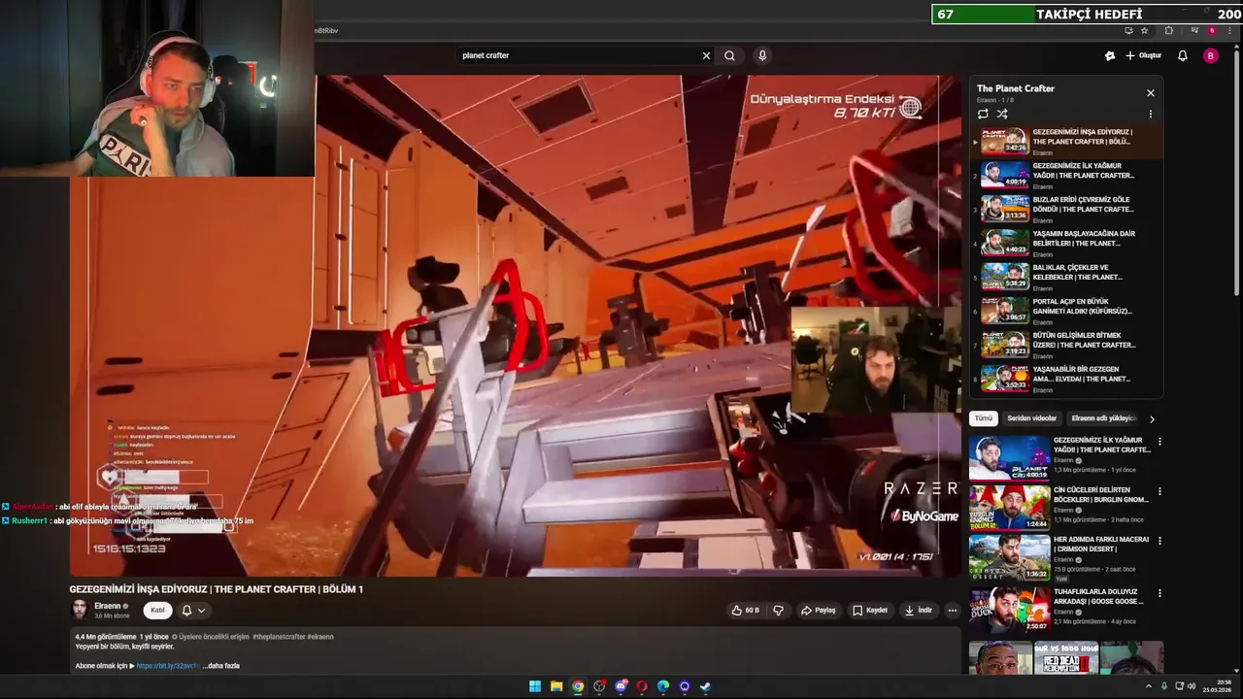Click into the YouTube search field
This screenshot has height=699, width=1243.
pos(578,55)
